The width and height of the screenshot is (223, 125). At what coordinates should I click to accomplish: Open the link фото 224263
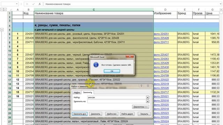coord(161,59)
